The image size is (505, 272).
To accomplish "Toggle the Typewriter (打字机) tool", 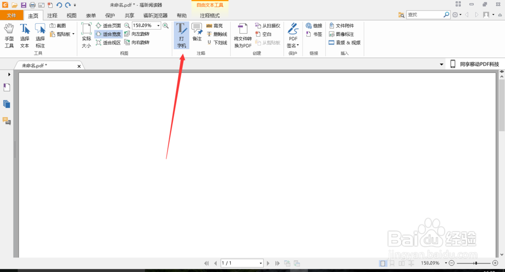I will pyautogui.click(x=181, y=35).
